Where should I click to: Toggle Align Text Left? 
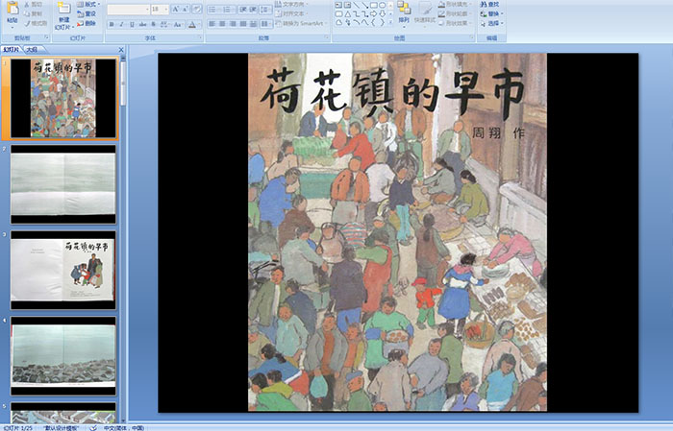coord(212,24)
